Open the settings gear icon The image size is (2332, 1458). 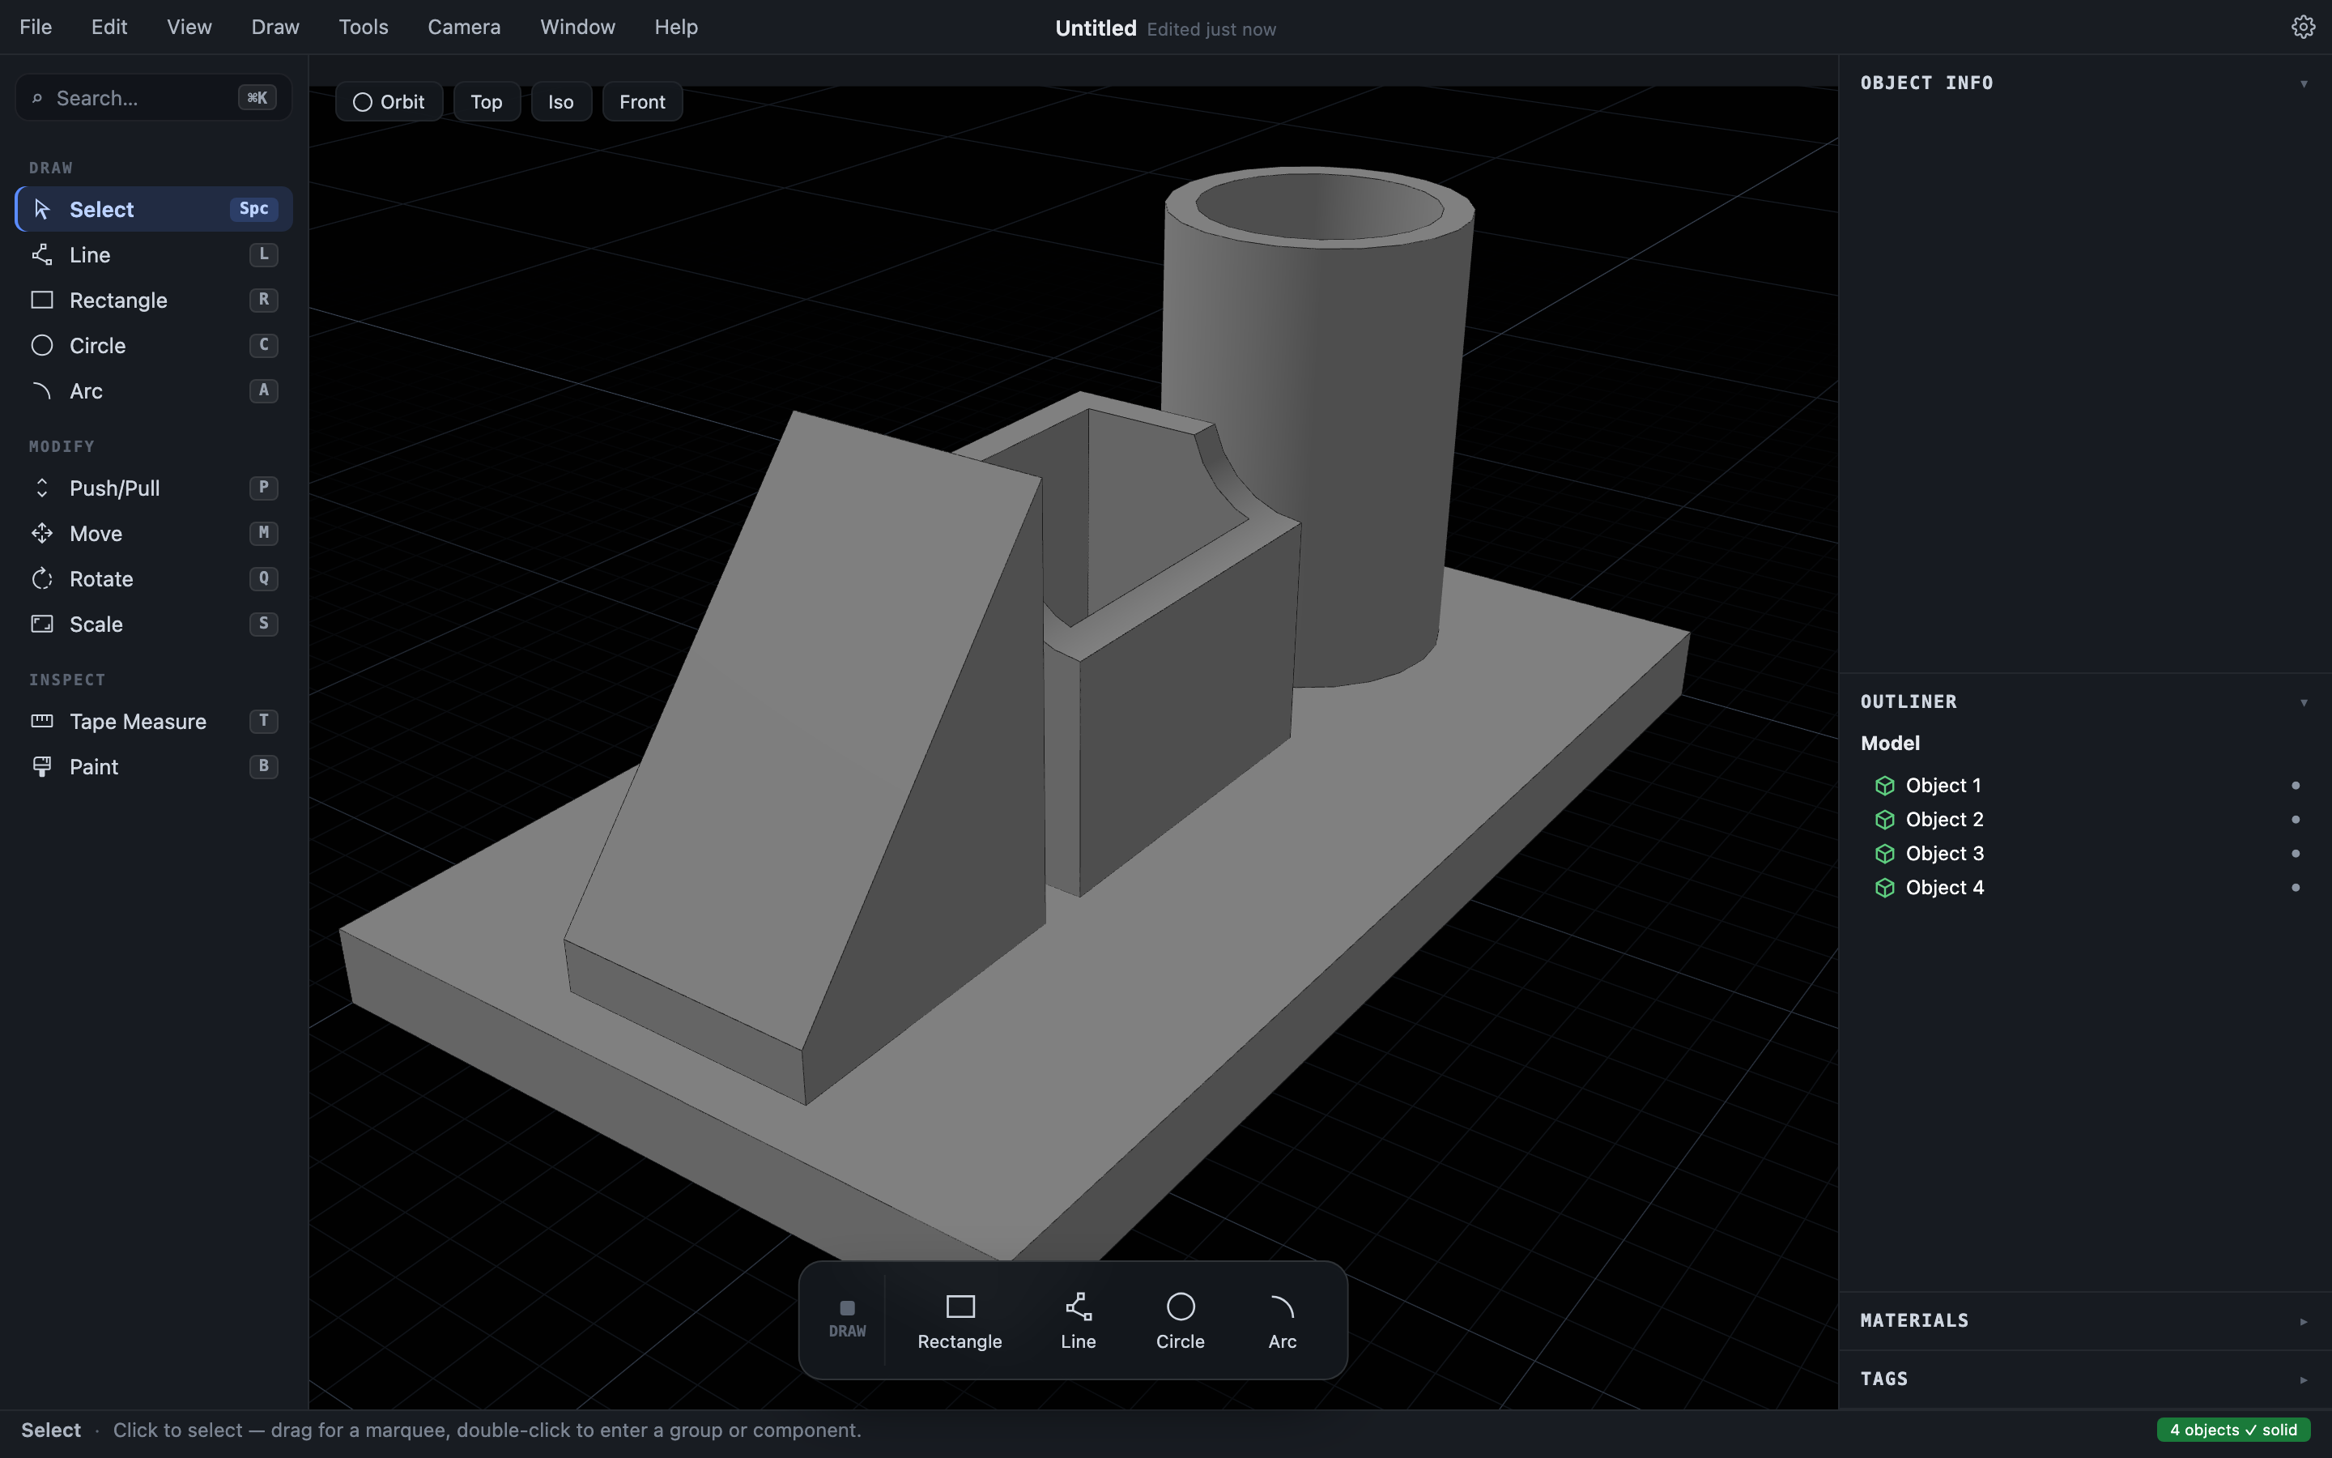pos(2303,27)
